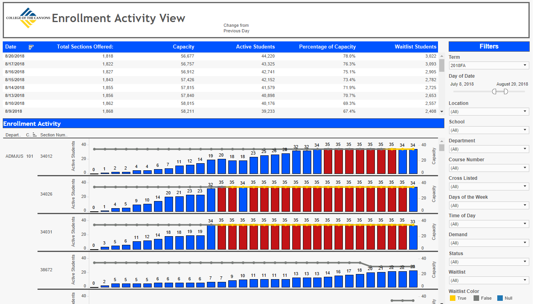The height and width of the screenshot is (304, 534).
Task: Open the Location filter dropdown
Action: [489, 112]
